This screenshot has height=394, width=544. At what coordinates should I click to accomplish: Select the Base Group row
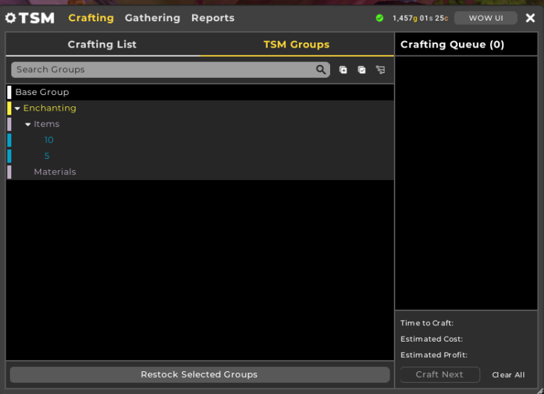tap(200, 92)
